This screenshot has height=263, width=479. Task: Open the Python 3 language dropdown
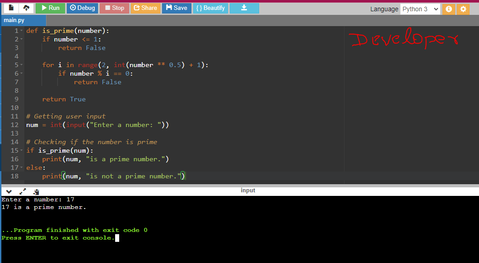click(x=420, y=9)
